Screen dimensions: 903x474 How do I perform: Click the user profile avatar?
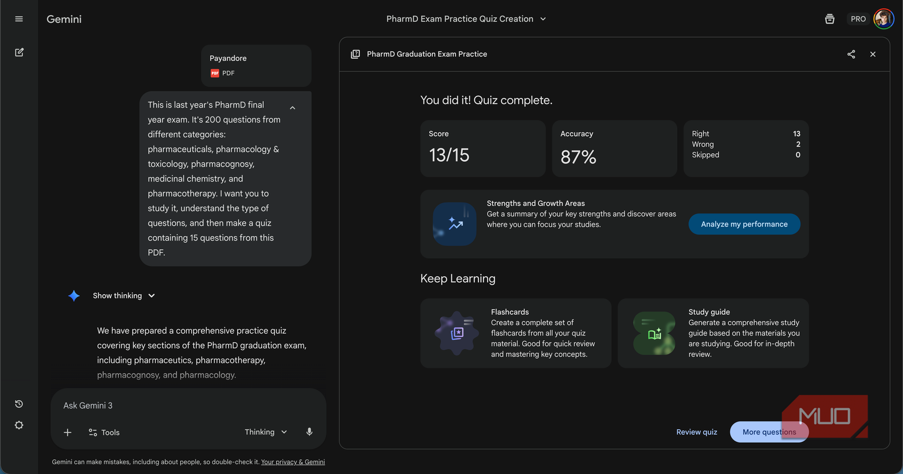pyautogui.click(x=883, y=19)
